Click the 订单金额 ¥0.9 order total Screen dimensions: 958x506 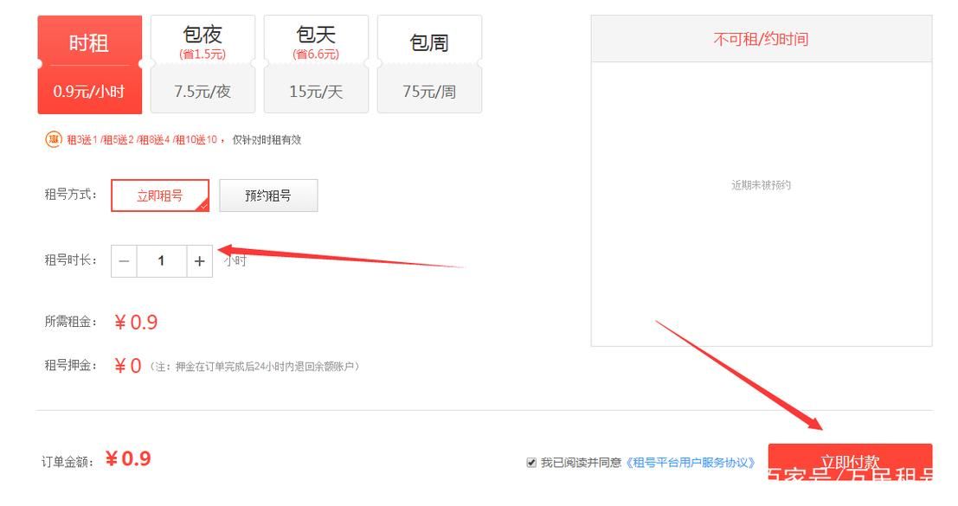coord(128,459)
